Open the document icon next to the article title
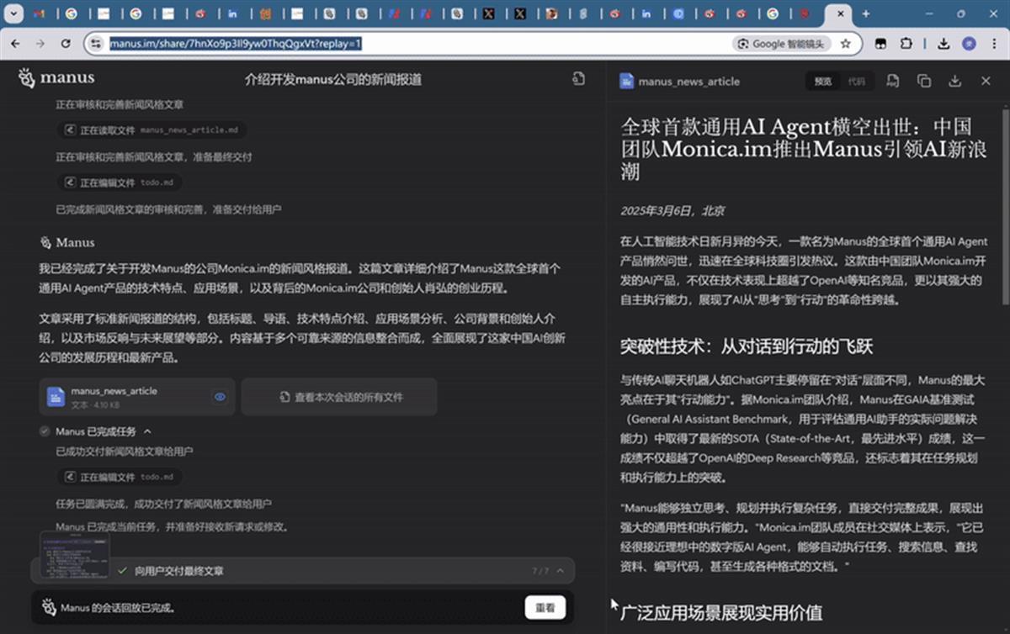The width and height of the screenshot is (1010, 634). click(x=577, y=77)
